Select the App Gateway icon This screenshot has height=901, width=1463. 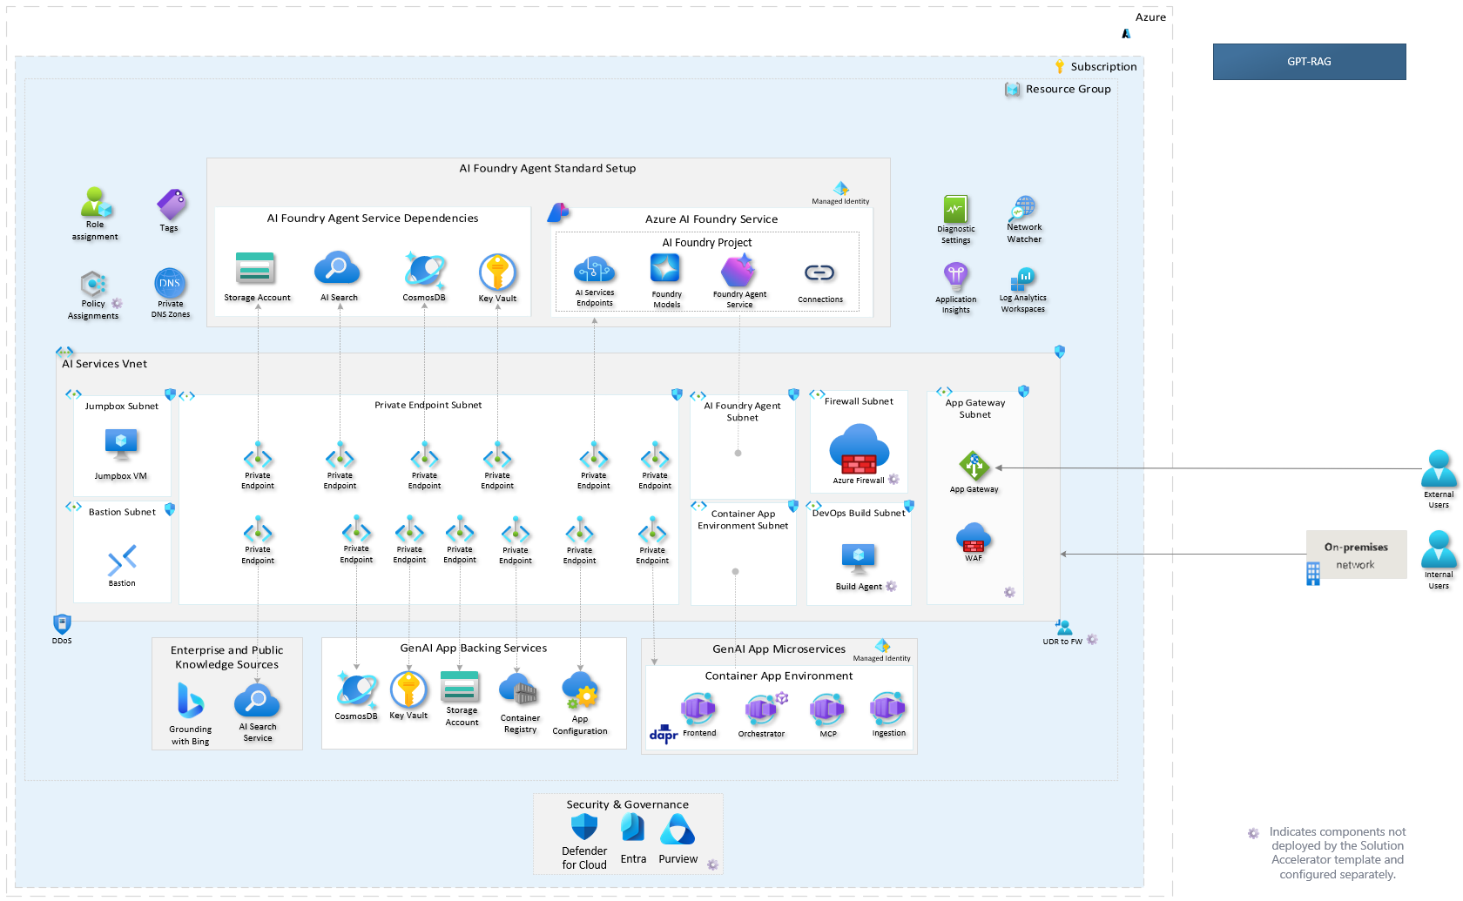[x=974, y=467]
